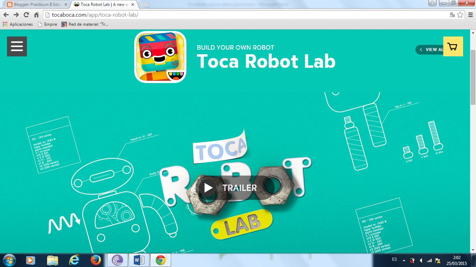The height and width of the screenshot is (267, 476).
Task: Open the Red de material bookmark
Action: pos(85,24)
